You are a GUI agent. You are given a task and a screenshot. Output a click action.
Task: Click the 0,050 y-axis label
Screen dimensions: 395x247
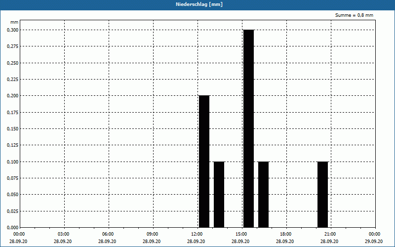13,195
